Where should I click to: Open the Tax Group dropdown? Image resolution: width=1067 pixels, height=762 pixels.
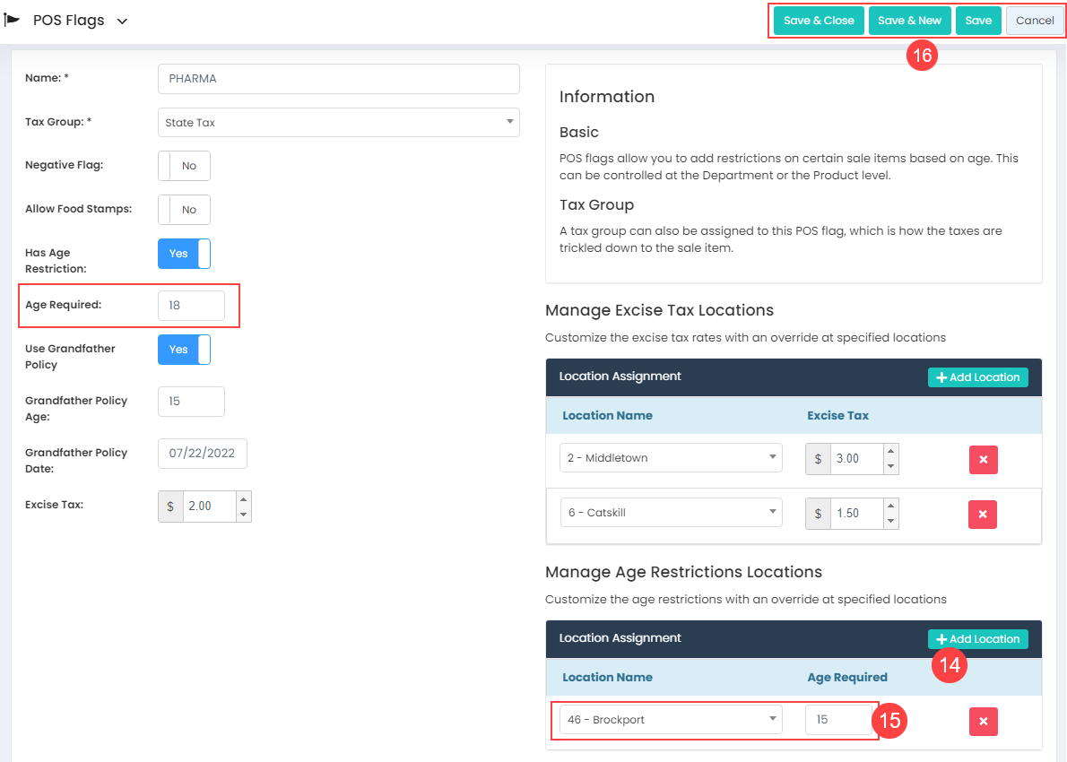click(x=338, y=123)
